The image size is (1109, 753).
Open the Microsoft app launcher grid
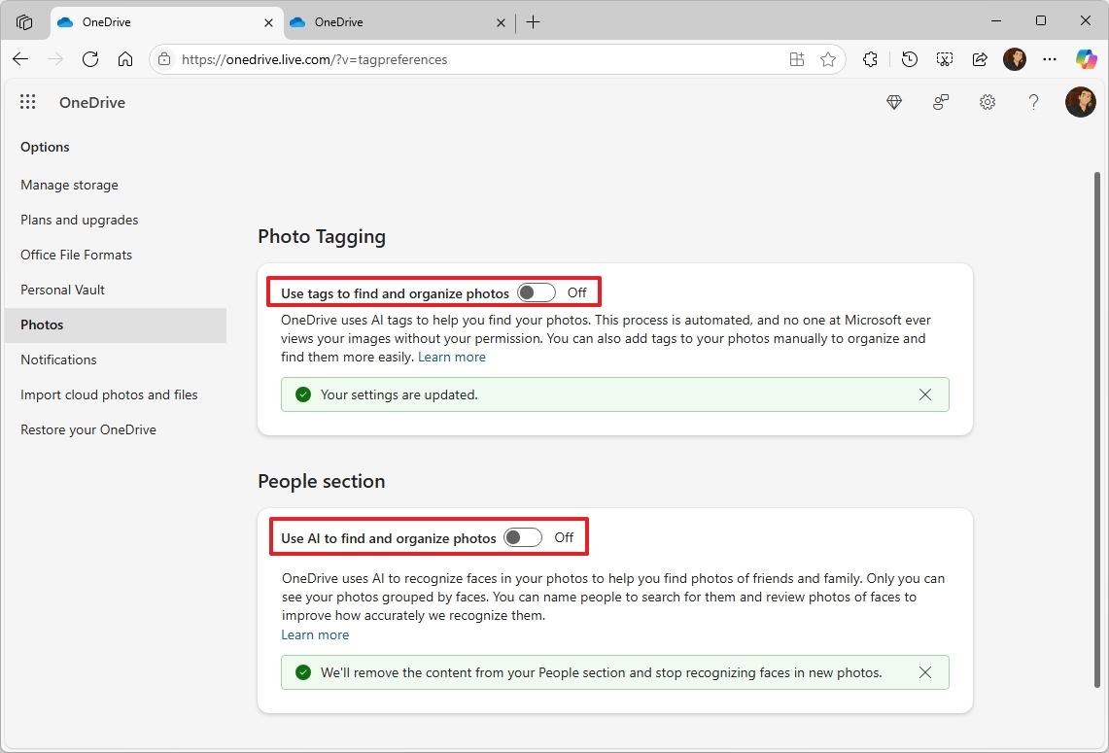coord(27,103)
